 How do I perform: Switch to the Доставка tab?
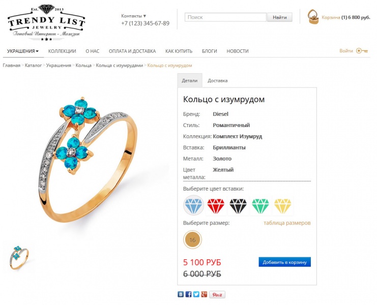click(x=218, y=81)
